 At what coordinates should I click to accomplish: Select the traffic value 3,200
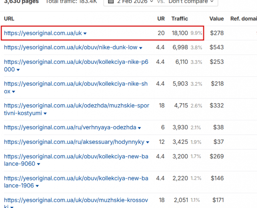[180, 156]
